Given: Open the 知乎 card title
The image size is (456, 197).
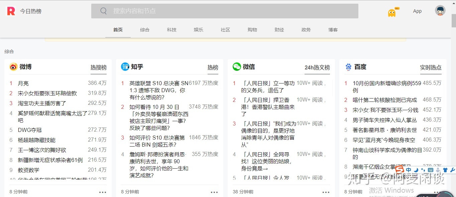Looking at the screenshot, I should [x=137, y=67].
